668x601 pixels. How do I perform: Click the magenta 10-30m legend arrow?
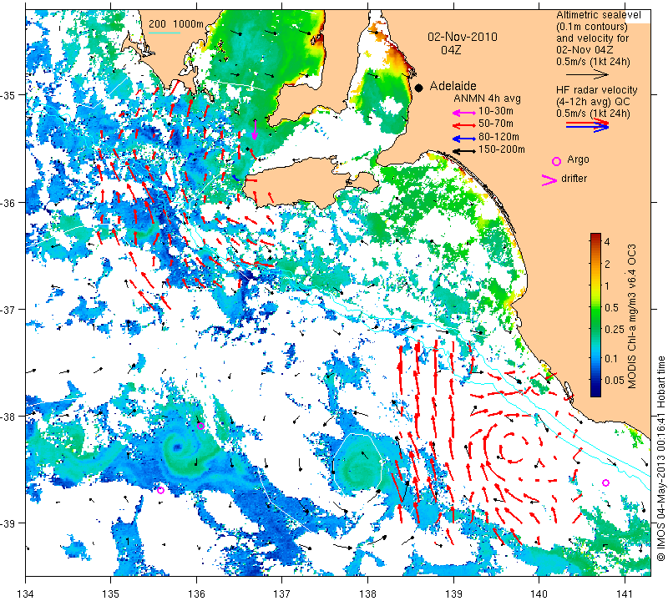(464, 113)
